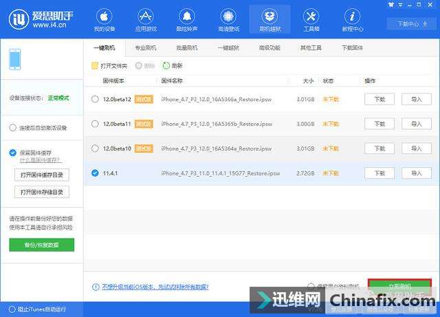Viewport: 440px width, 317px height.
Task: Open 高清壁纸 wallpapers section
Action: pos(228,20)
